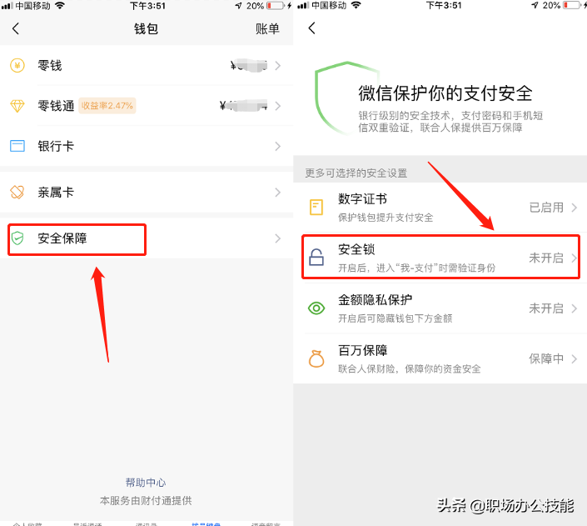Expand the 百万保障 row chevron
Screen dimensions: 587x526
(575, 358)
